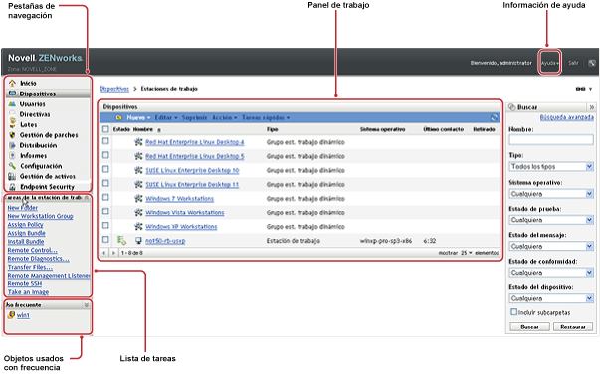
Task: Check the box for SUSE Linux Enterprise Desktop 10
Action: (105, 169)
